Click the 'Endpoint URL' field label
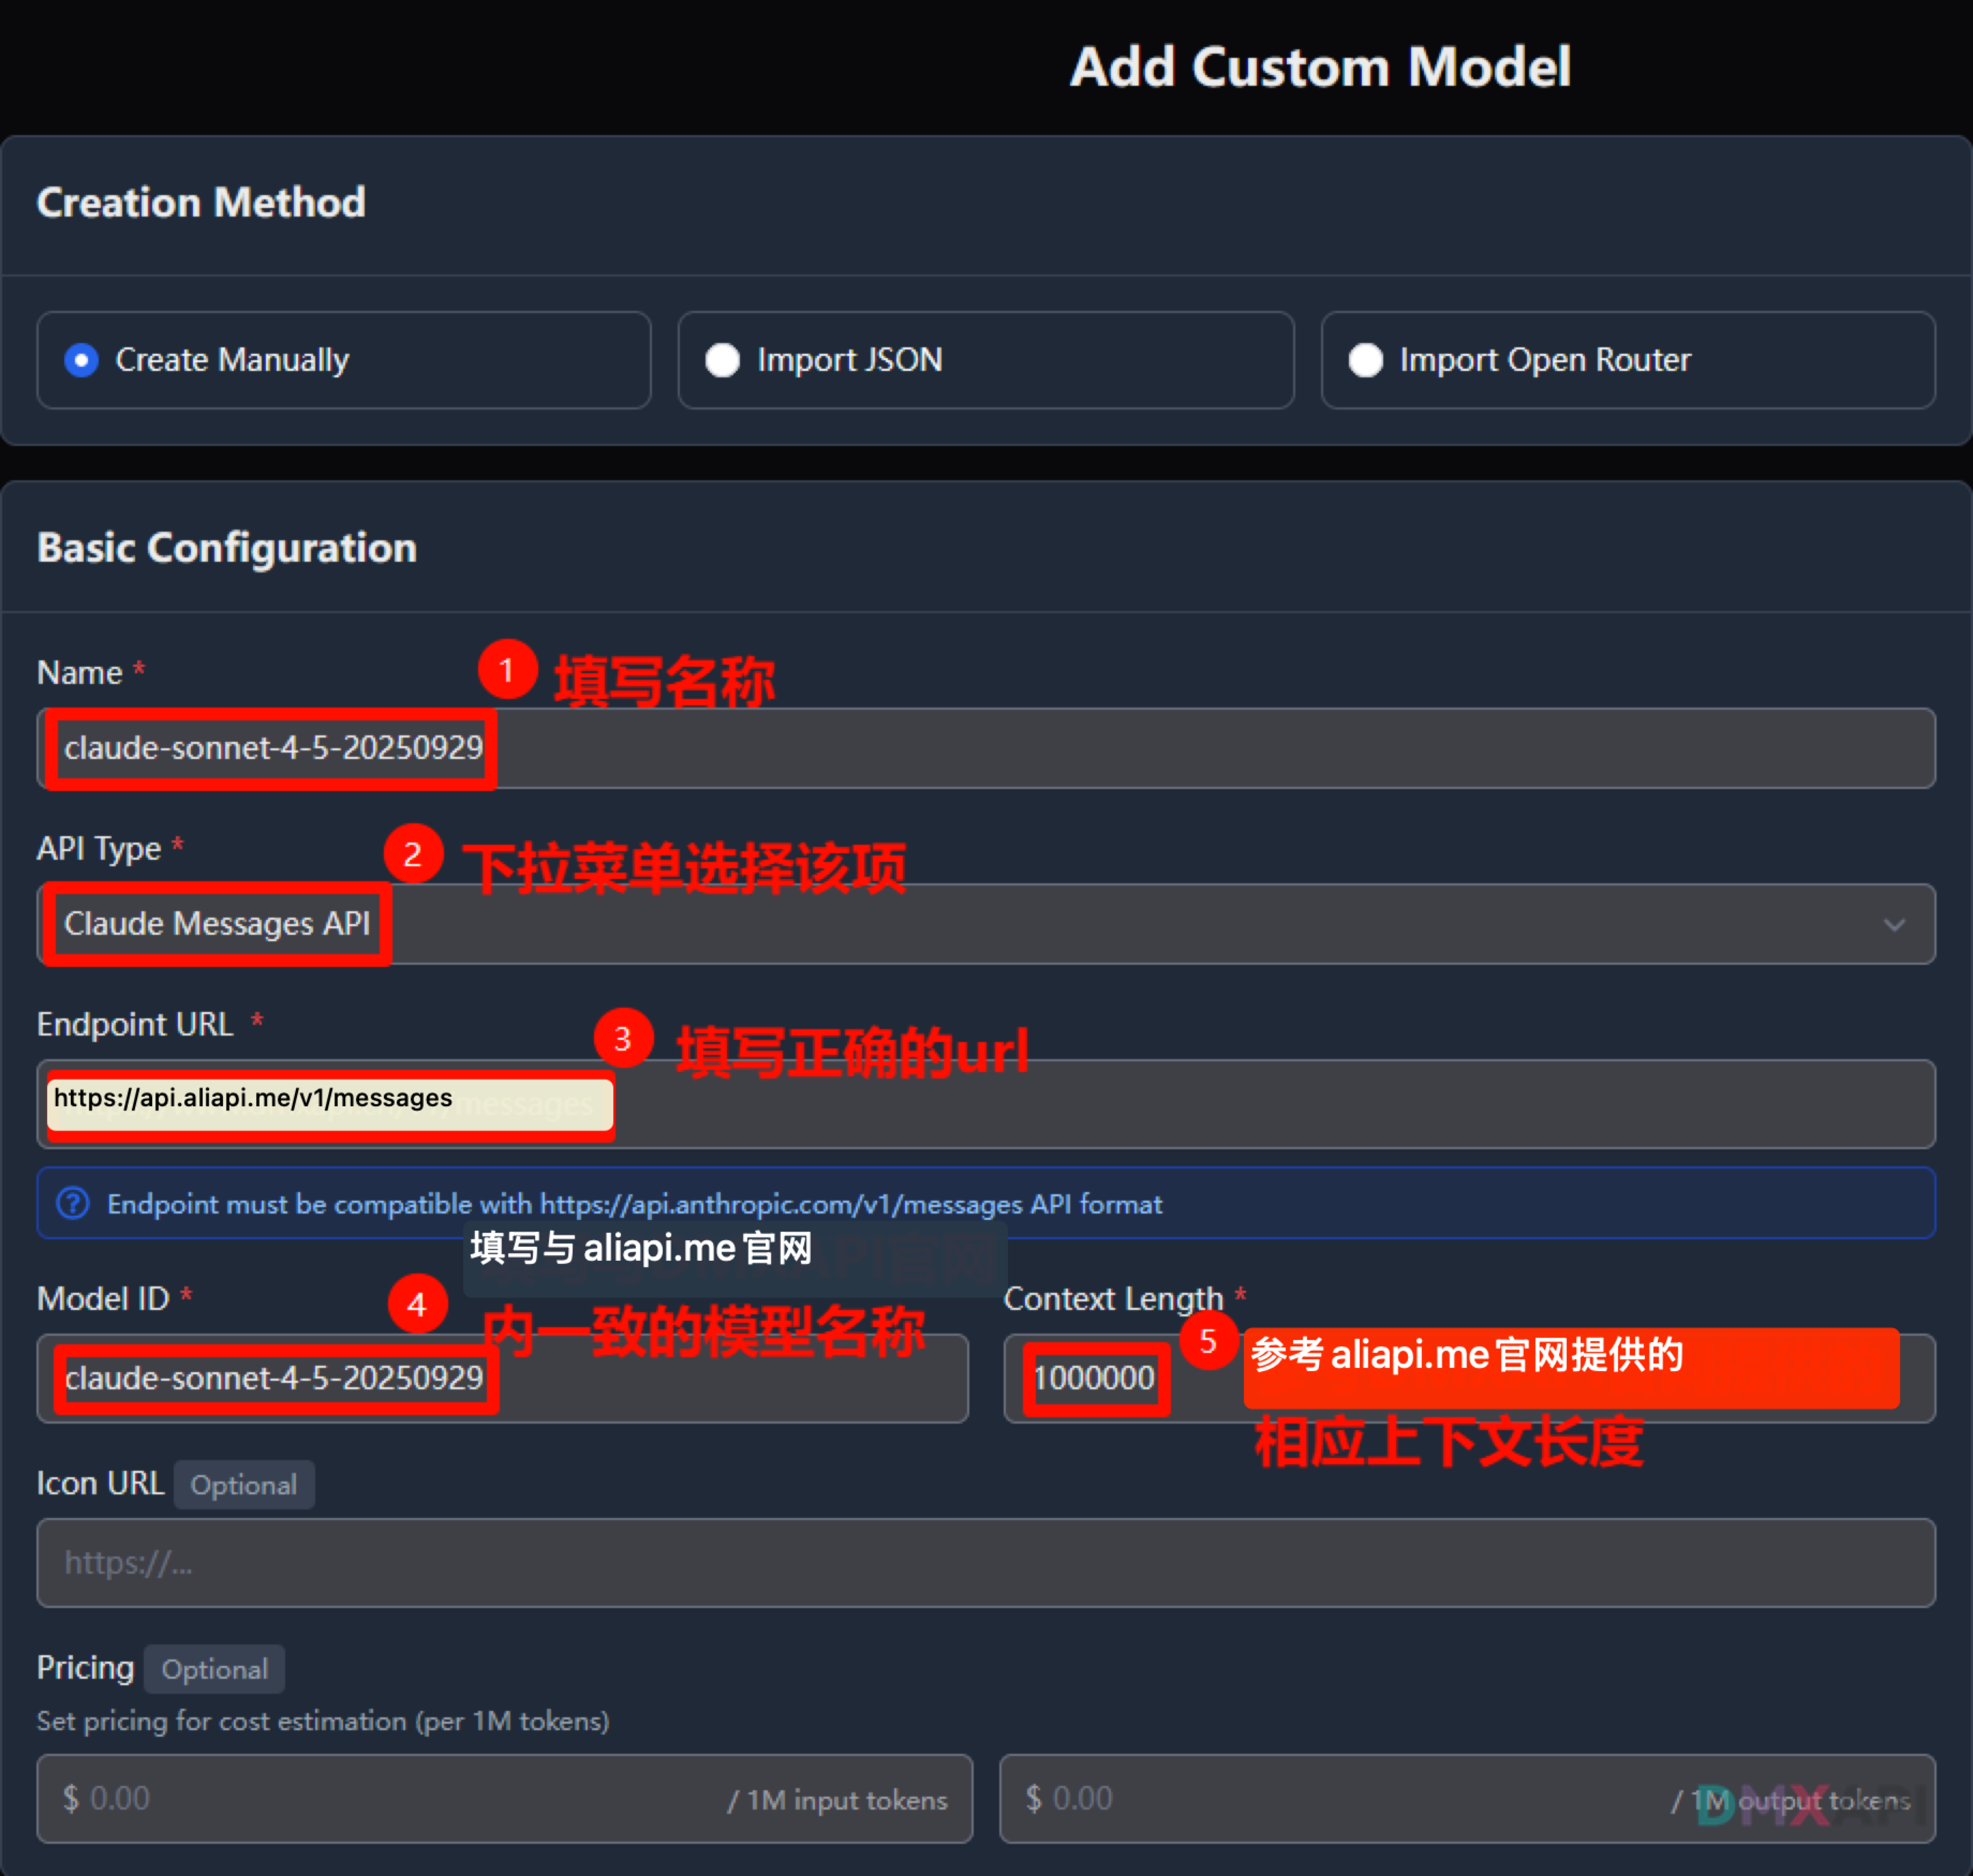This screenshot has width=1973, height=1876. coord(135,1024)
